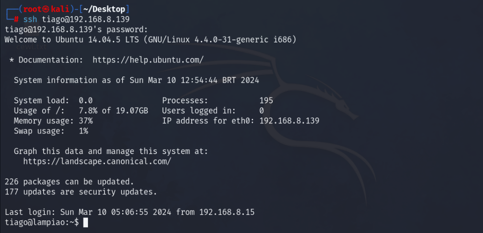Click the 226 packages can be updated line
Screen dimensions: 483x233
point(69,181)
